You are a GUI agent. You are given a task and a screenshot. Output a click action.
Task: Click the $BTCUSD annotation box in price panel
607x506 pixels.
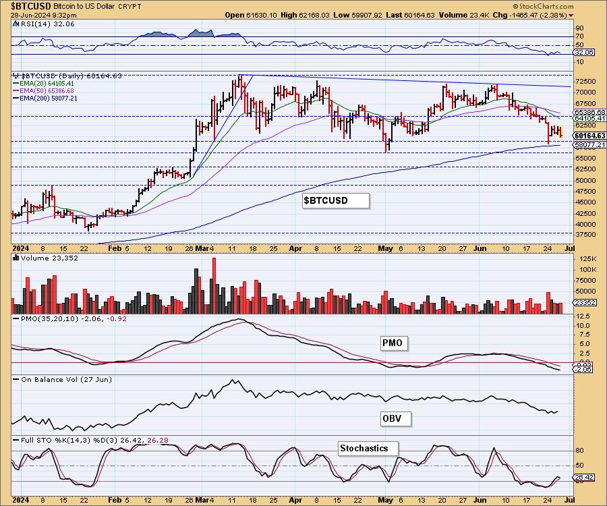point(336,201)
